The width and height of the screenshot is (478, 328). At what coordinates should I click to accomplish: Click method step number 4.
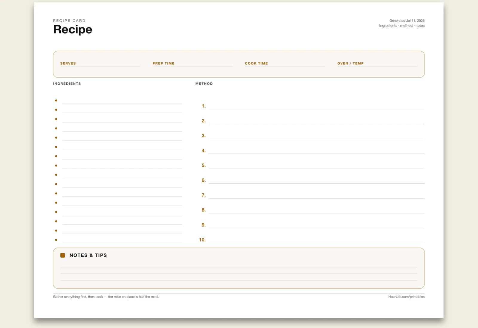click(203, 151)
